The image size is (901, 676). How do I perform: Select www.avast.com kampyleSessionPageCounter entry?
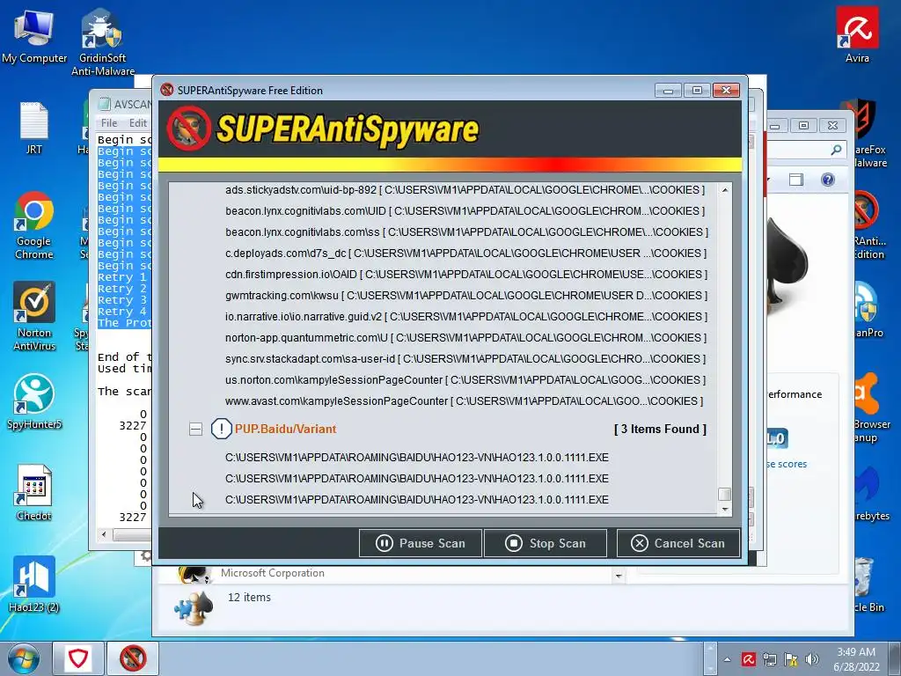pos(464,401)
